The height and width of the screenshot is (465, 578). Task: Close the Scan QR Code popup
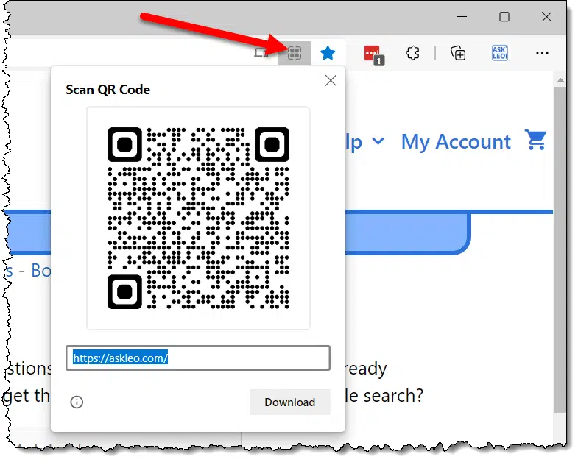pyautogui.click(x=331, y=80)
